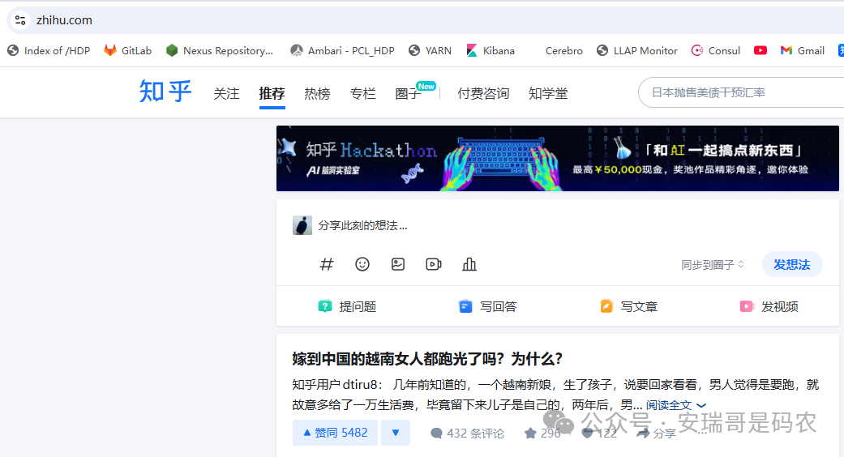
Task: Upvote with 赞同 5482 button
Action: (336, 433)
